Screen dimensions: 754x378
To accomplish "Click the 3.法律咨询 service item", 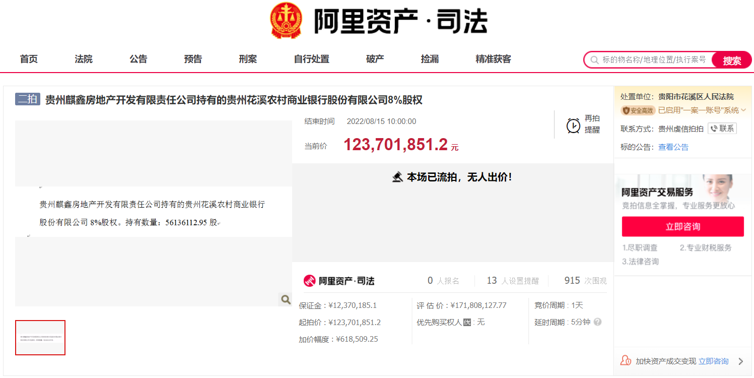I will pos(640,262).
